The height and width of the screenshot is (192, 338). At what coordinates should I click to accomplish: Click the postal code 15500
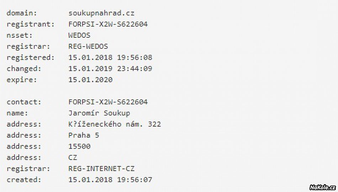click(79, 146)
